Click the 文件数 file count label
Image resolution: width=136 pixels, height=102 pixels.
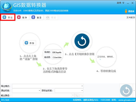[131, 17]
